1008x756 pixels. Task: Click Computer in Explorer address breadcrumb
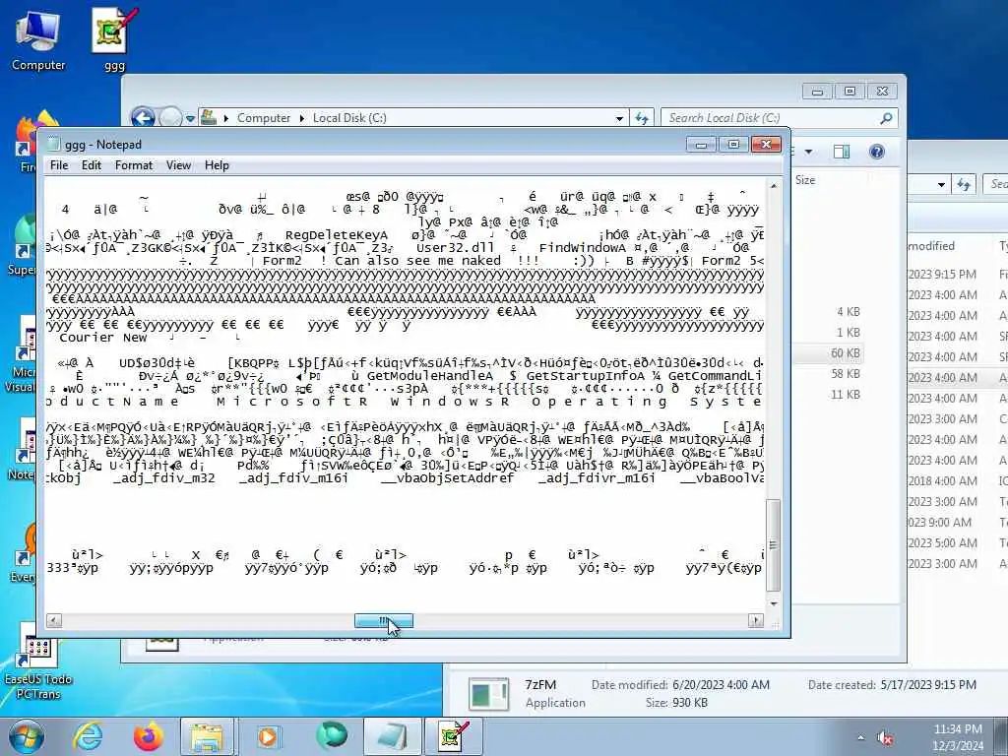[264, 118]
